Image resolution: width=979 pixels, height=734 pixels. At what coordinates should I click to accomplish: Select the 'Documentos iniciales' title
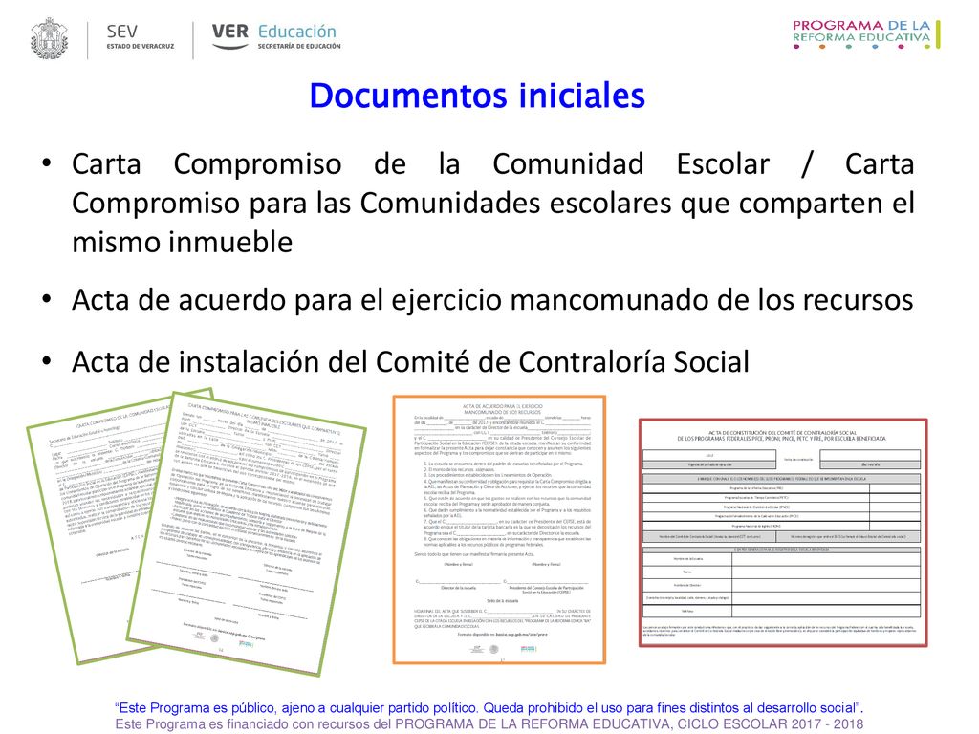click(477, 96)
